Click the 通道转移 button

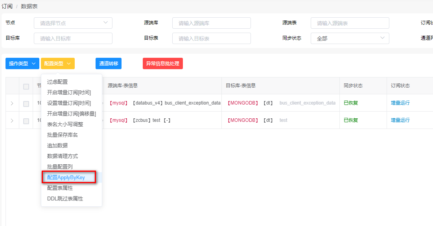tap(109, 64)
